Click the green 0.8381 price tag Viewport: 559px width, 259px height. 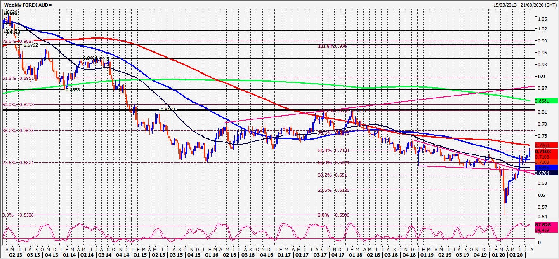(x=546, y=101)
